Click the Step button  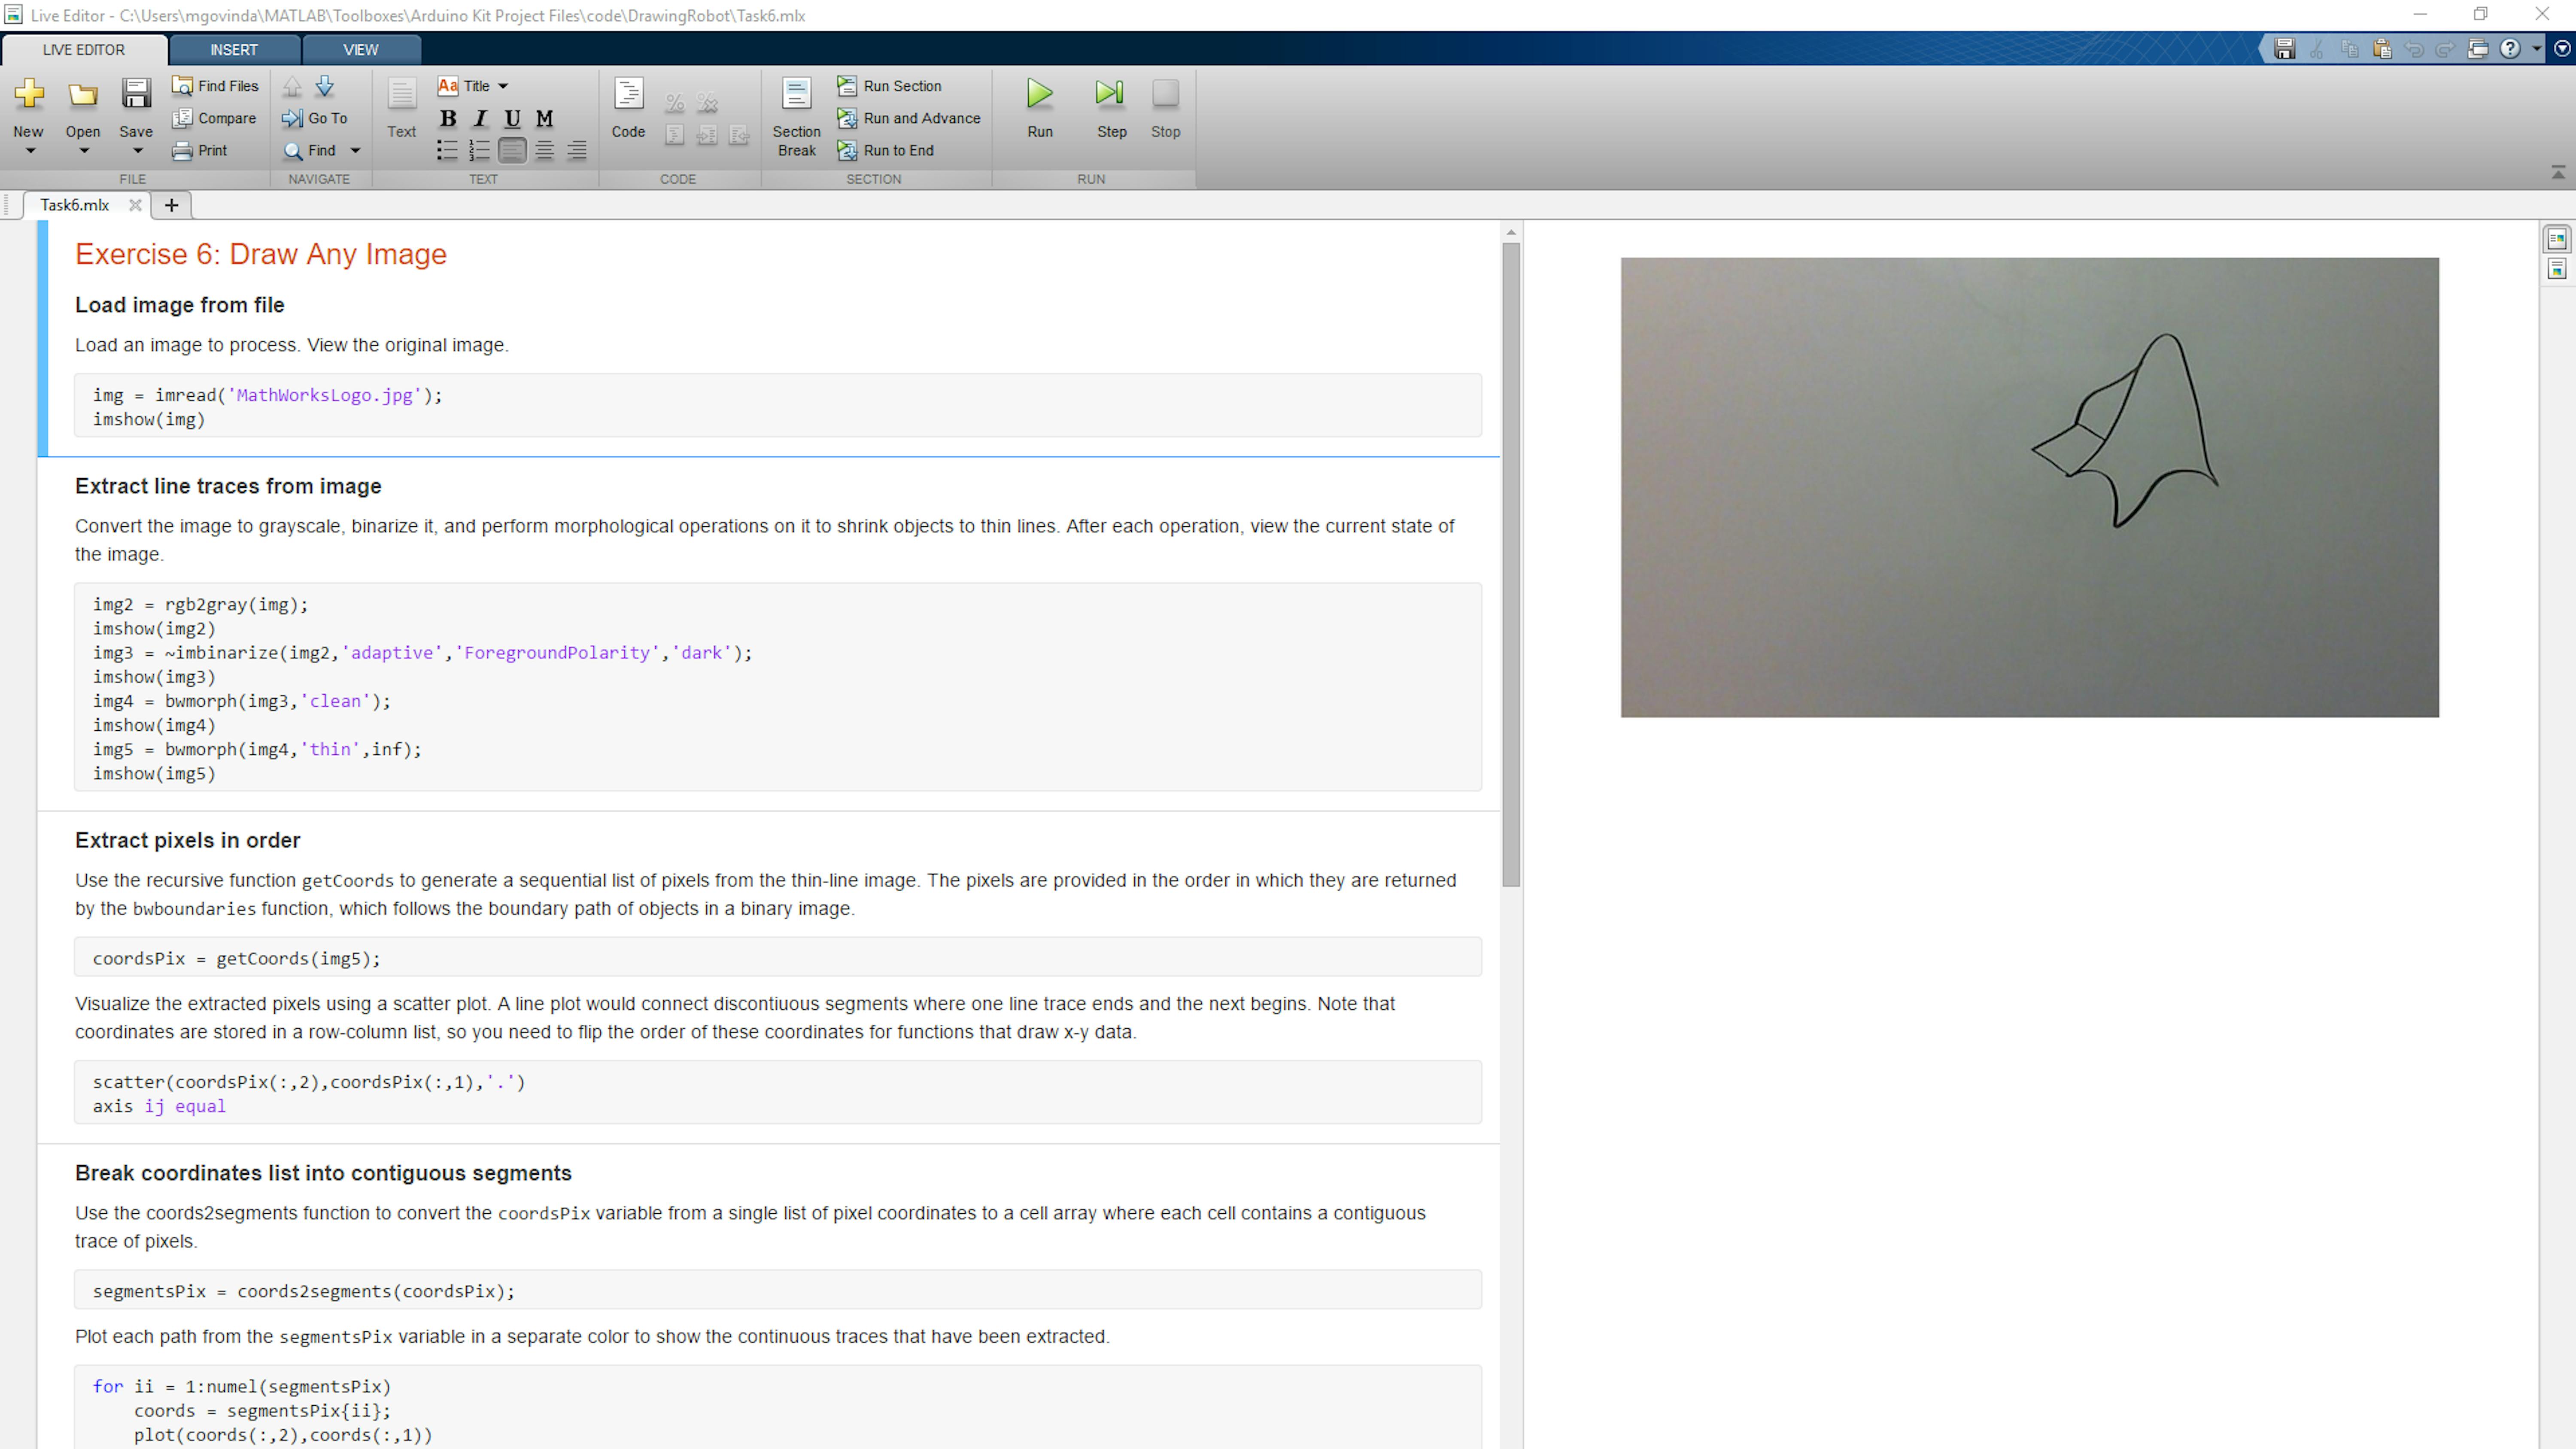point(1111,108)
